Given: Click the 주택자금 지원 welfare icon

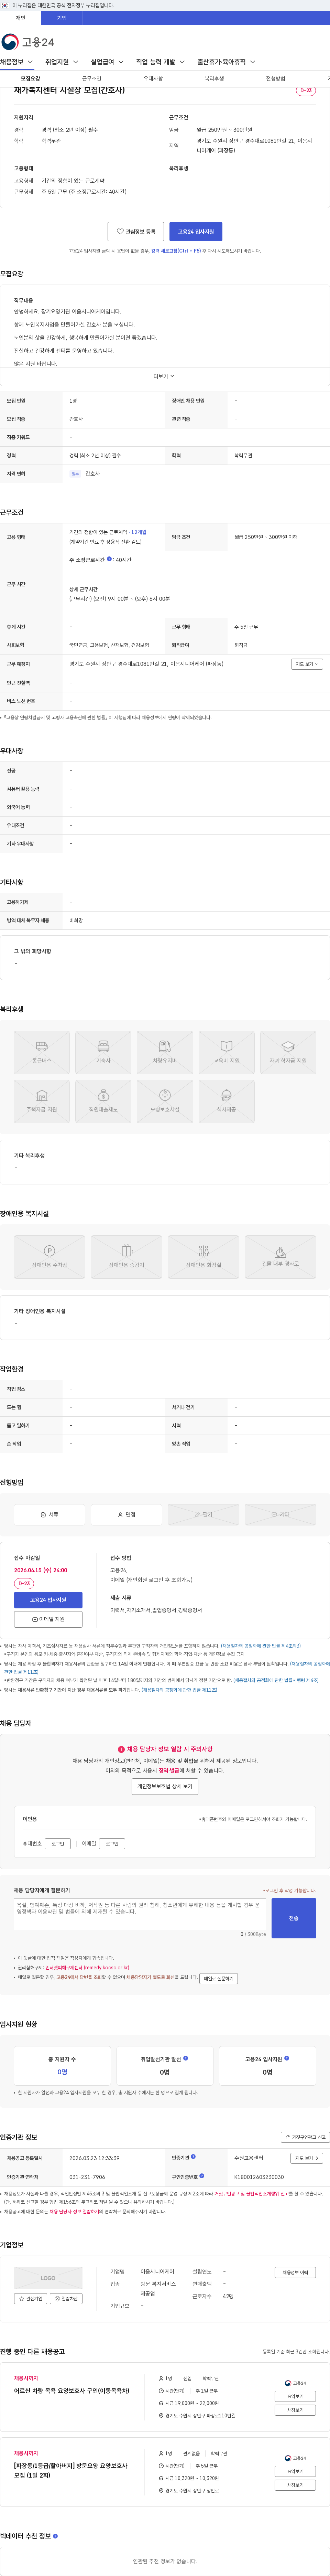Looking at the screenshot, I should tap(42, 1101).
